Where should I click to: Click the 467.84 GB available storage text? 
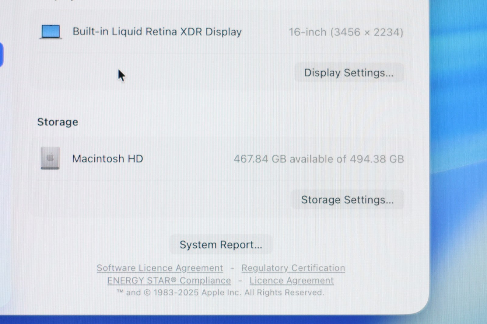point(318,159)
